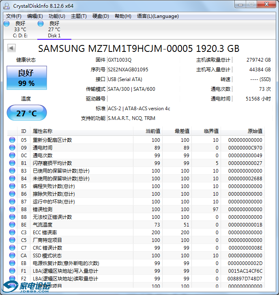Click status orb of attribute B1
This screenshot has height=295, width=279.
12,163
